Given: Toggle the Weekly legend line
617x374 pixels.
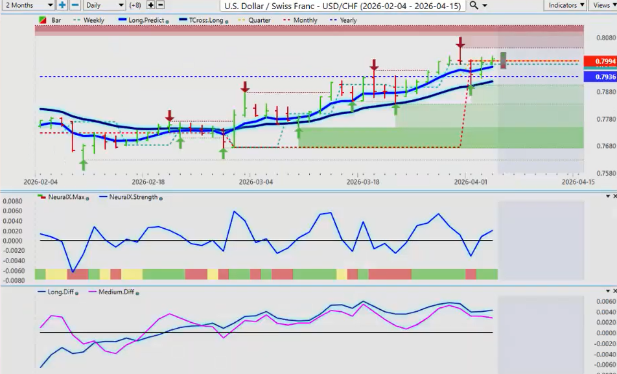Looking at the screenshot, I should pyautogui.click(x=88, y=20).
